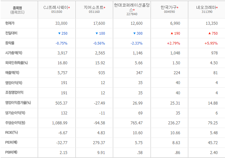The image size is (225, 158).
Task: Click the 현재가 row label
Action: [x=10, y=23]
